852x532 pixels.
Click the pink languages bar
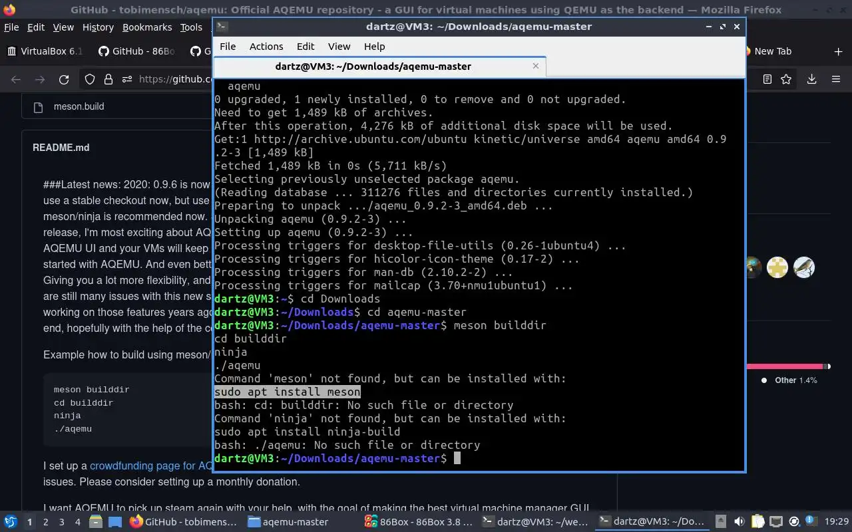[785, 366]
